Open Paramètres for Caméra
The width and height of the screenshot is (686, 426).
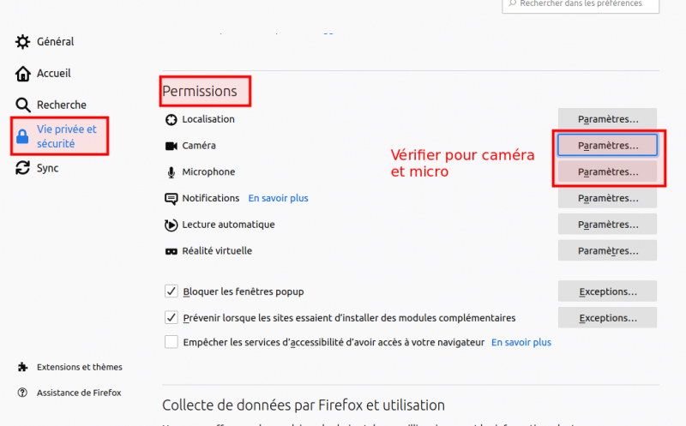point(607,146)
